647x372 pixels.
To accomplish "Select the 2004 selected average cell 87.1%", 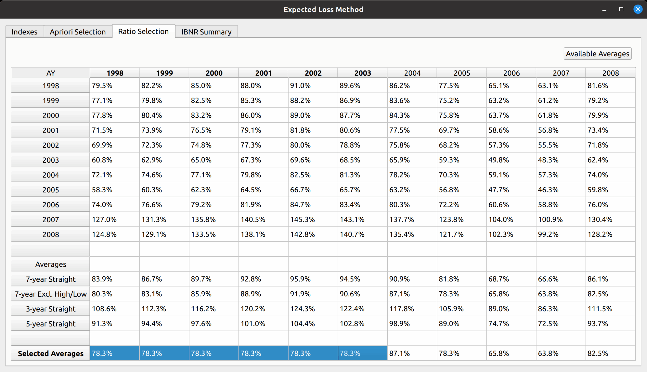I will tap(412, 353).
